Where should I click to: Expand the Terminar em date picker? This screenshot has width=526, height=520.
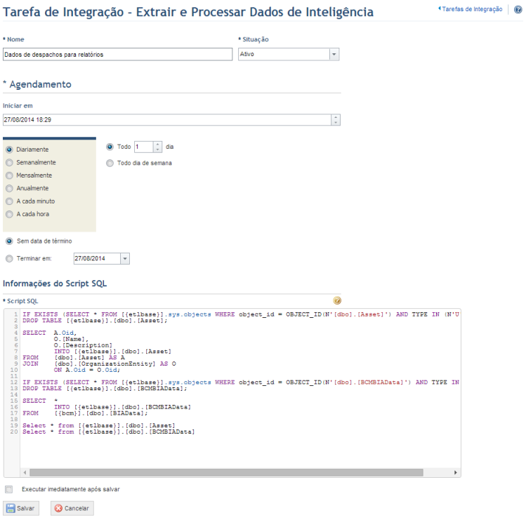pyautogui.click(x=125, y=258)
